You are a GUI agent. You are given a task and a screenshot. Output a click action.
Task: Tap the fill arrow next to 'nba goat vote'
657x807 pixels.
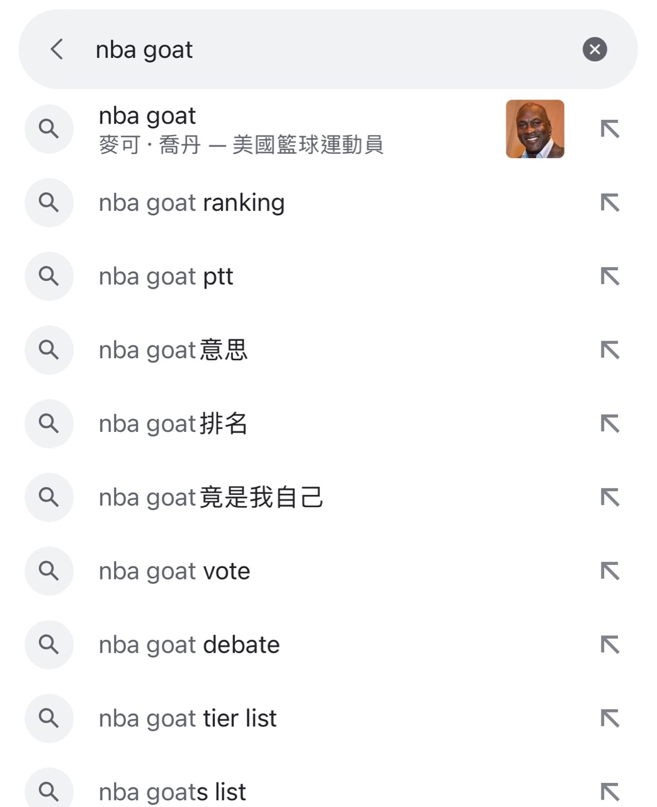click(x=609, y=571)
